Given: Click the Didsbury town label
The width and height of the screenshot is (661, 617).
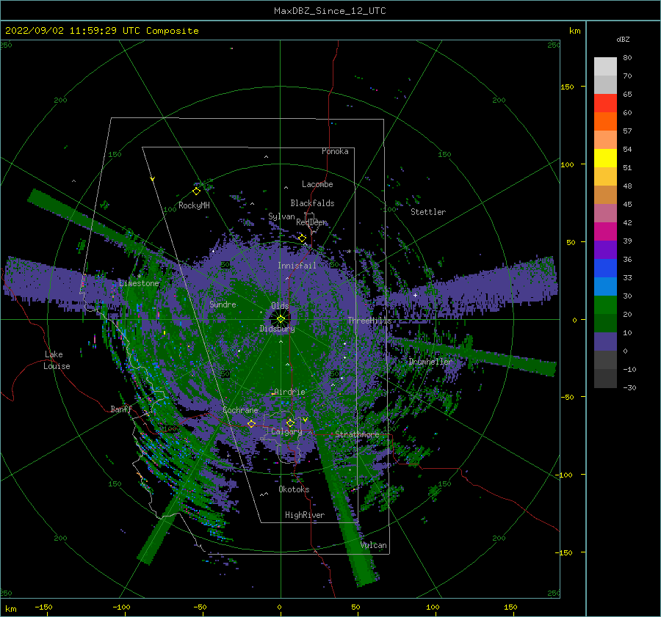Looking at the screenshot, I should [277, 329].
